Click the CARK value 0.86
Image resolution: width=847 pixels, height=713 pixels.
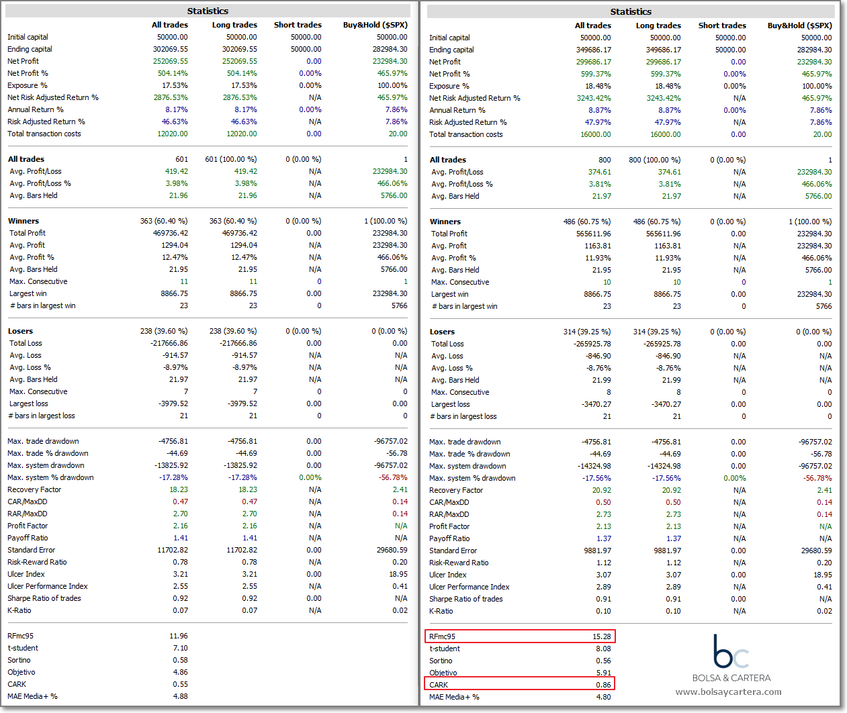point(604,685)
